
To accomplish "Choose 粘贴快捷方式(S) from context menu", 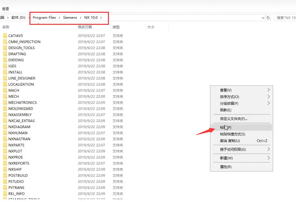I will click(241, 134).
